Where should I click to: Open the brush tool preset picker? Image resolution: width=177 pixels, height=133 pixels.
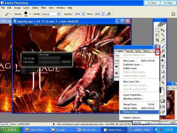point(11,14)
